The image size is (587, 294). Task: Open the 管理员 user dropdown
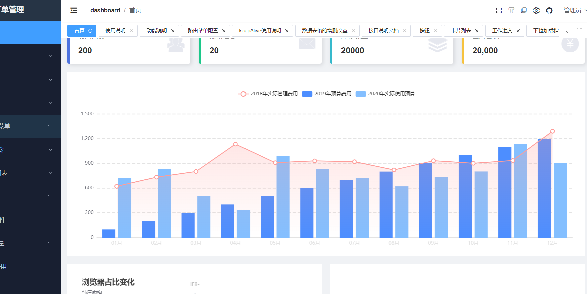(575, 10)
